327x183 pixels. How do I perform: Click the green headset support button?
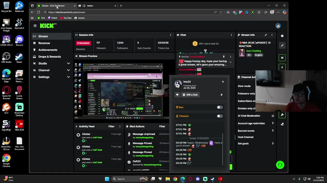click(280, 165)
